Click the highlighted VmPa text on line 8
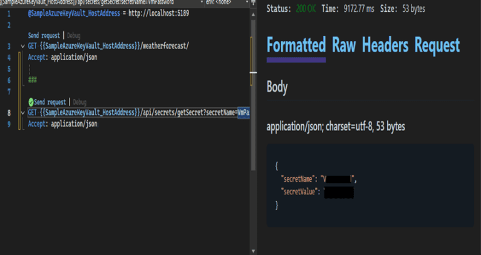Image resolution: width=481 pixels, height=255 pixels. point(243,113)
